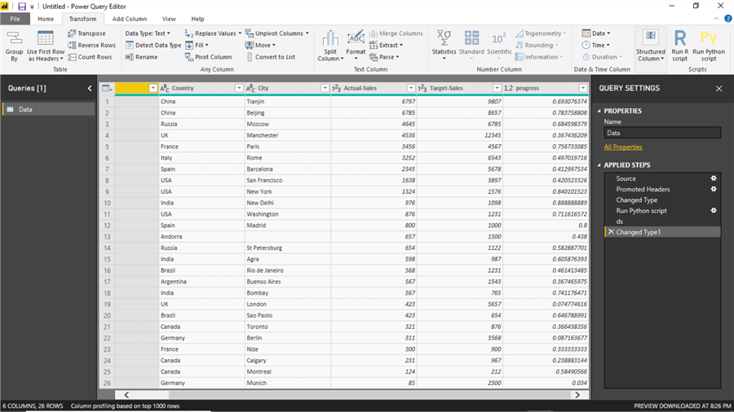
Task: Click the save icon in title bar
Action: (x=21, y=6)
